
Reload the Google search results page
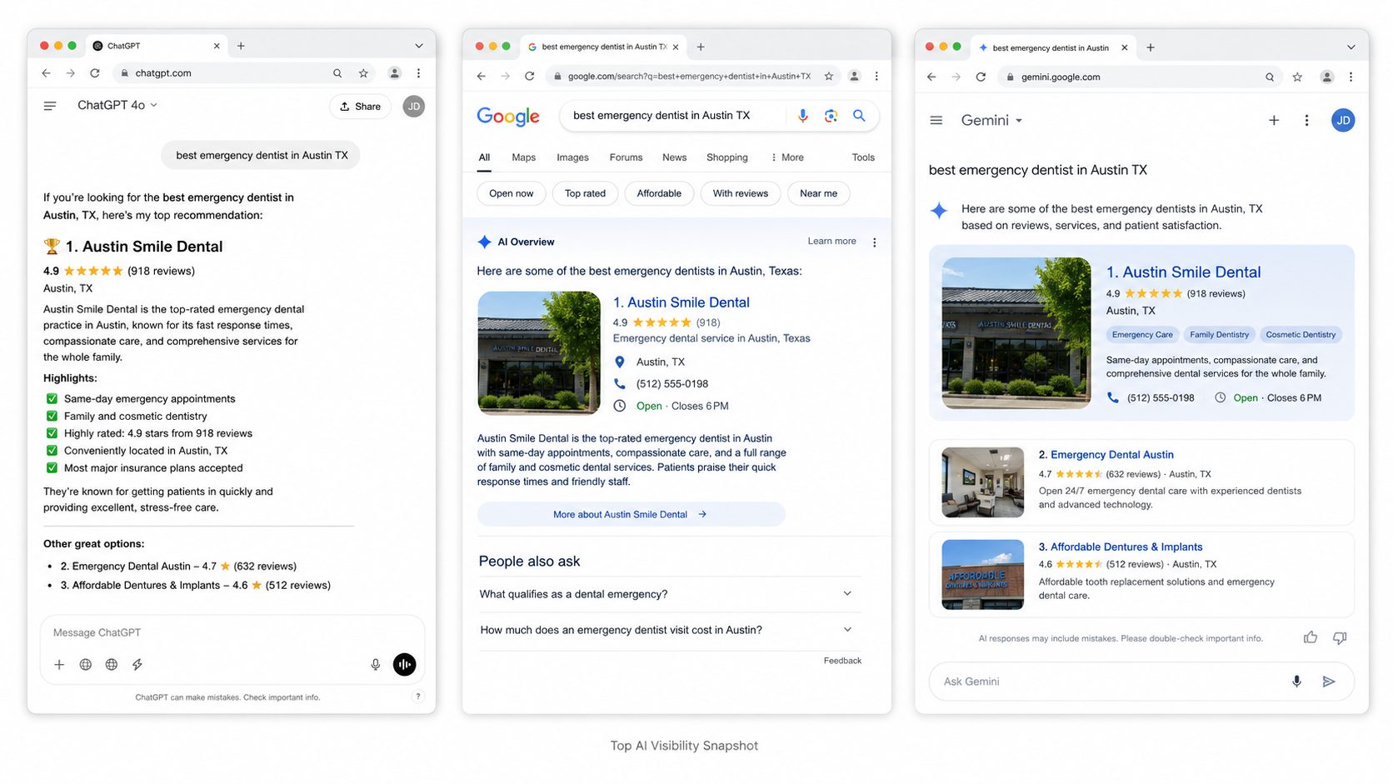point(529,77)
